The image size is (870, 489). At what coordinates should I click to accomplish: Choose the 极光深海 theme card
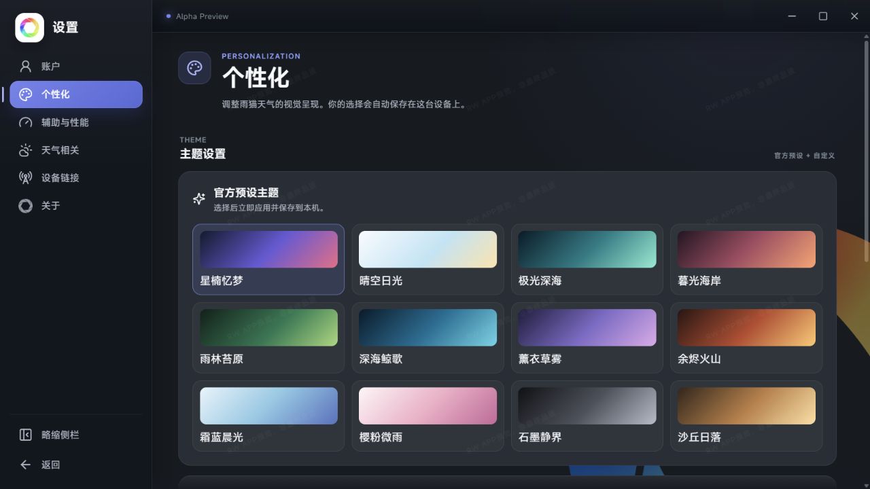(587, 259)
